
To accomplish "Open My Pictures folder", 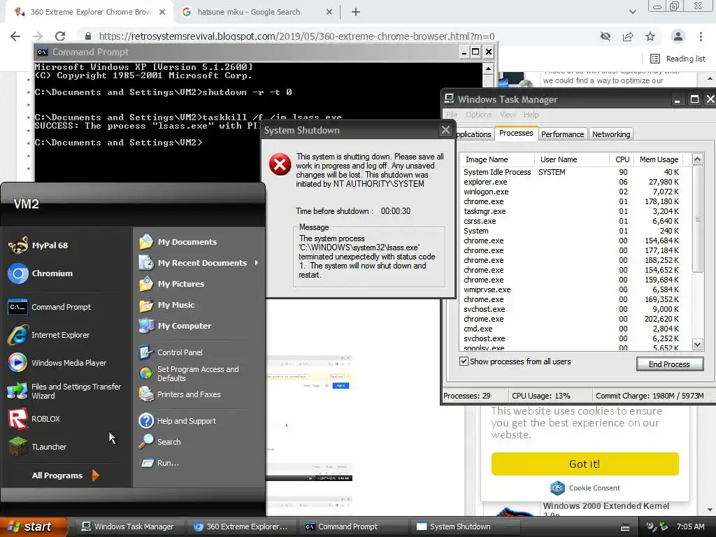I will 172,284.
